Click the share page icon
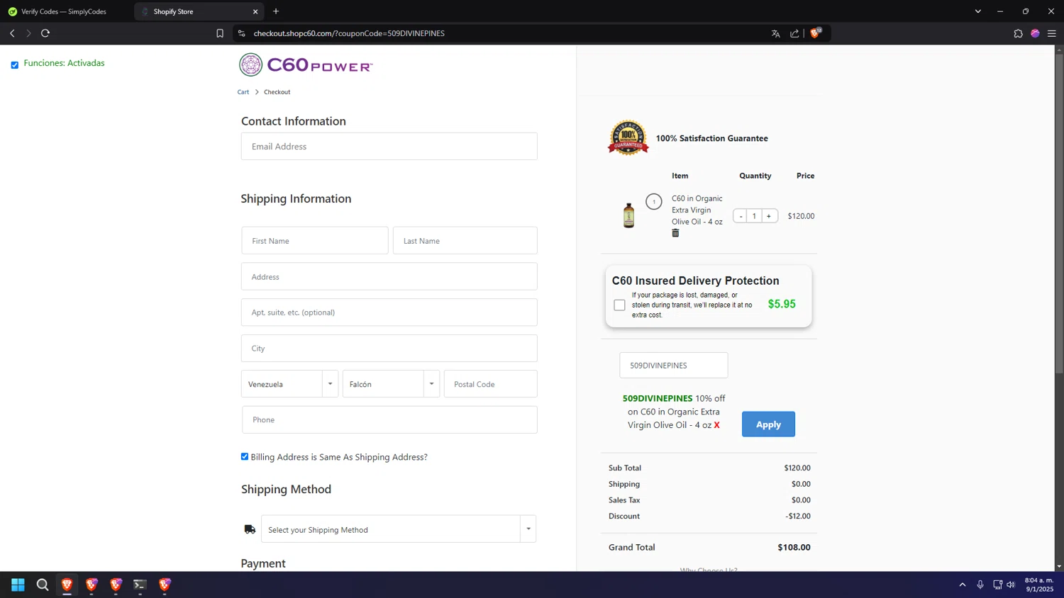The image size is (1064, 598). click(794, 33)
